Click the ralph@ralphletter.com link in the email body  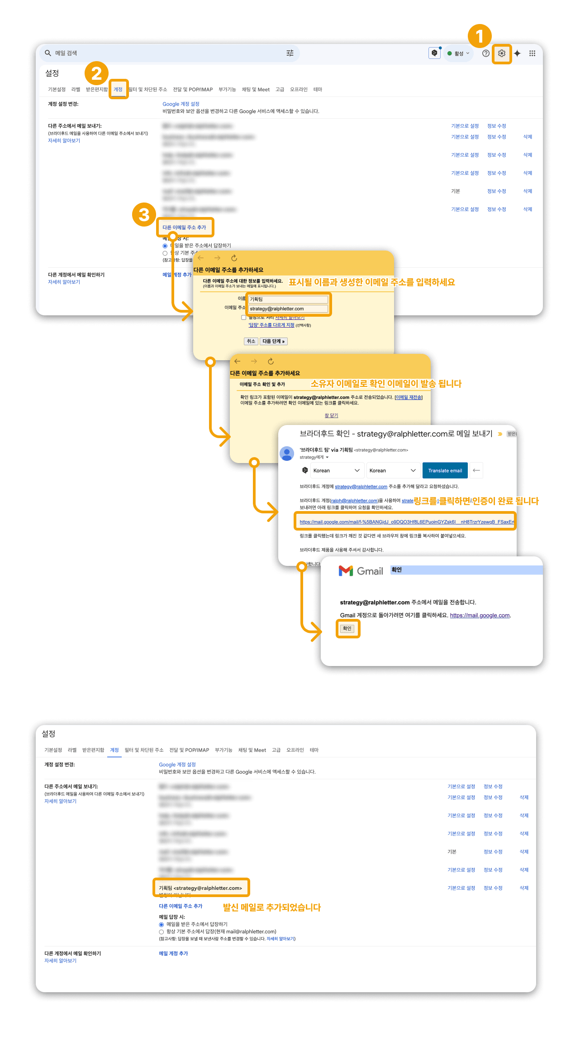(x=354, y=501)
